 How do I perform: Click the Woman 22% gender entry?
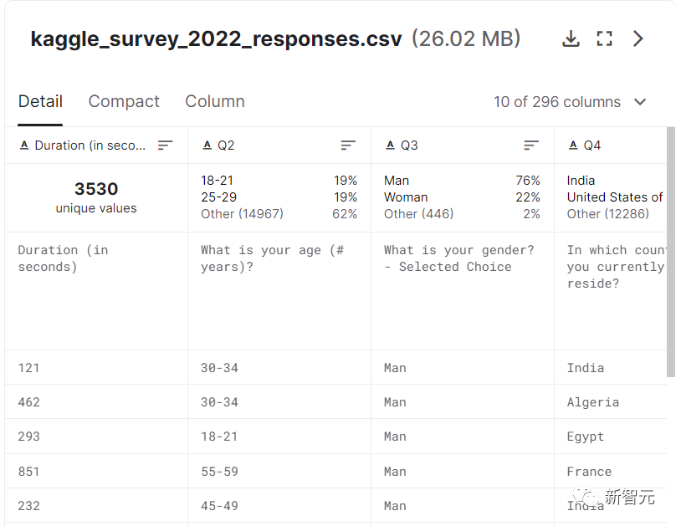pos(406,197)
